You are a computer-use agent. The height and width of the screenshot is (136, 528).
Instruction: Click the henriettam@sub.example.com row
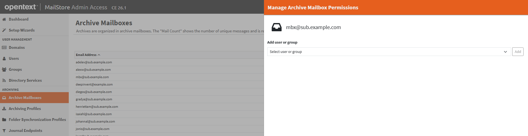[97, 107]
